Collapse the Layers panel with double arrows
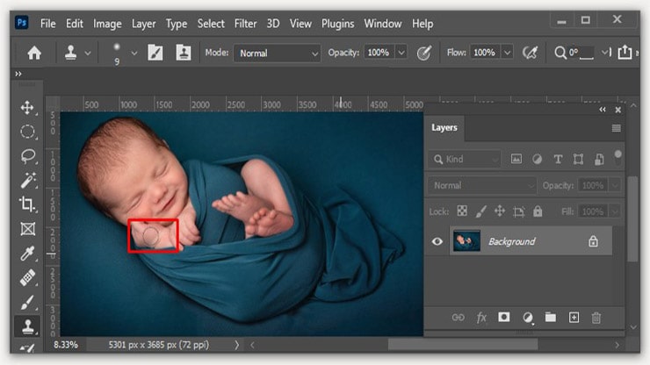 coord(603,110)
